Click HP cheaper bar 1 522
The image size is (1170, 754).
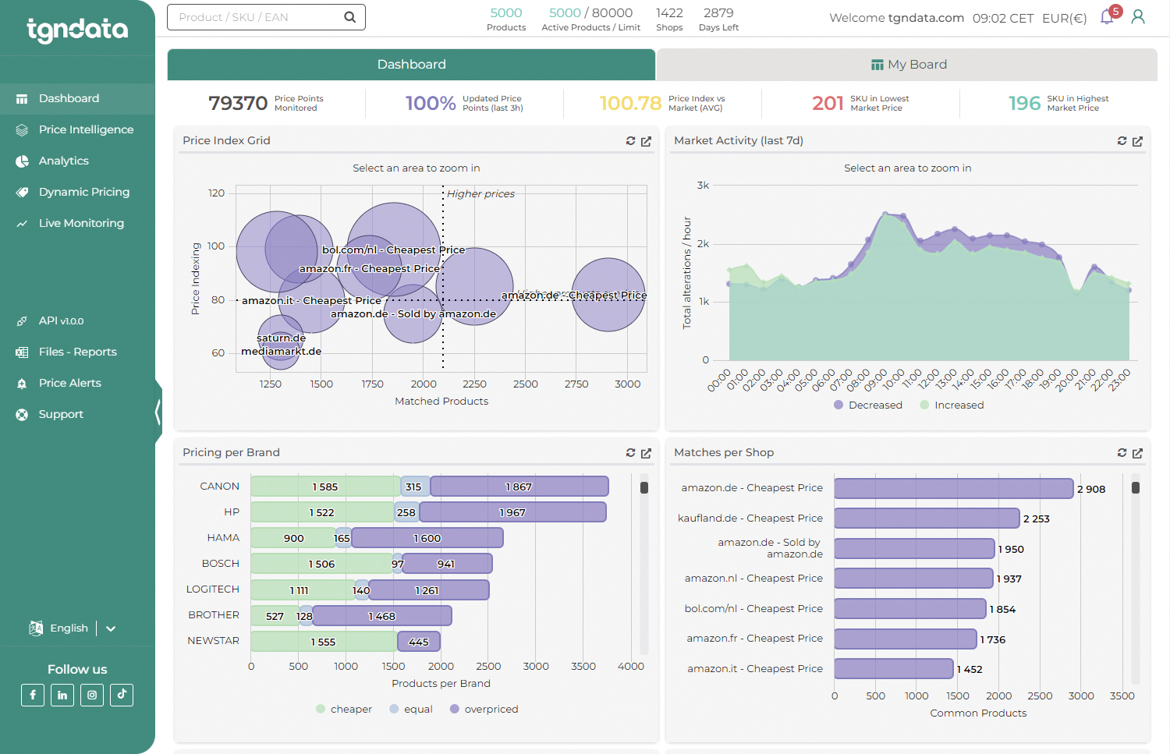[x=322, y=512]
